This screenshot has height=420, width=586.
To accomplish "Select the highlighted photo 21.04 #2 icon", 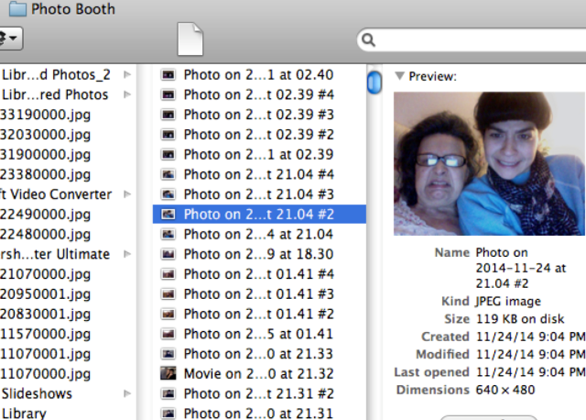I will (168, 214).
